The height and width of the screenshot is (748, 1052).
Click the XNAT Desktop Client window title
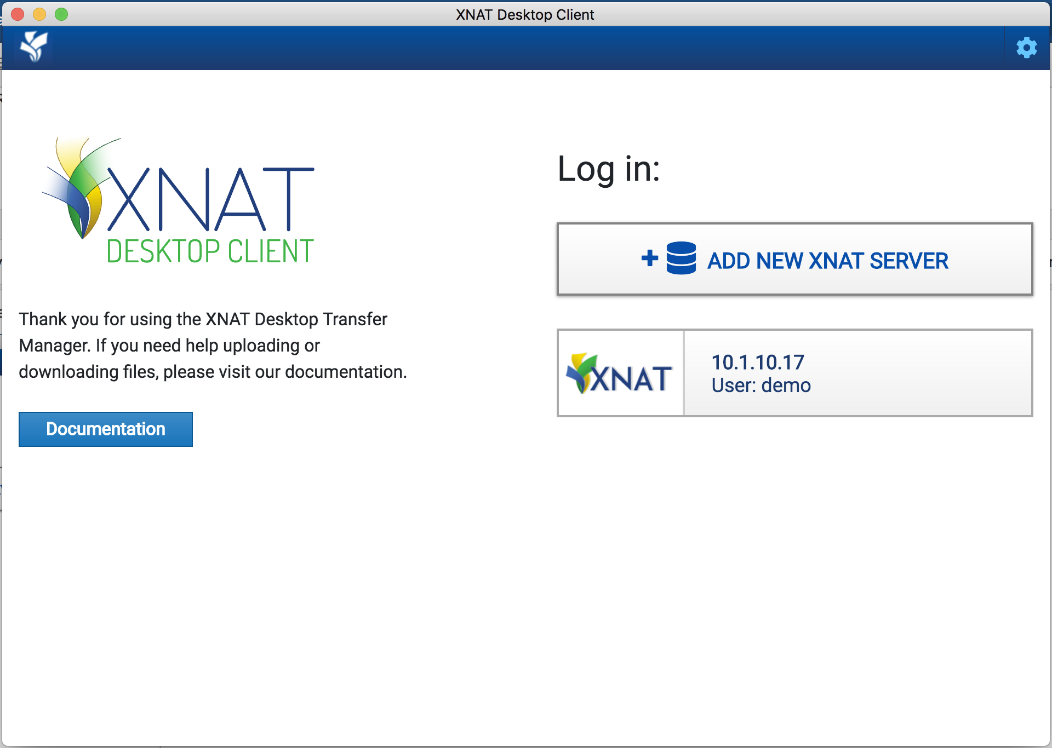click(525, 14)
